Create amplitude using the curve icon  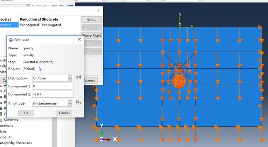point(78,103)
